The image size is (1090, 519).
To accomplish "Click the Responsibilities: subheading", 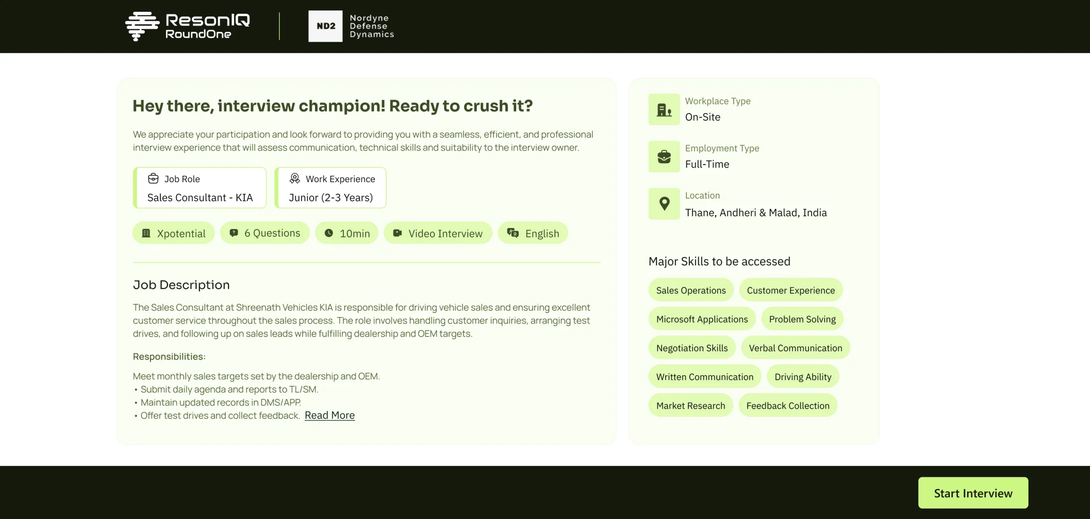I will (x=169, y=356).
